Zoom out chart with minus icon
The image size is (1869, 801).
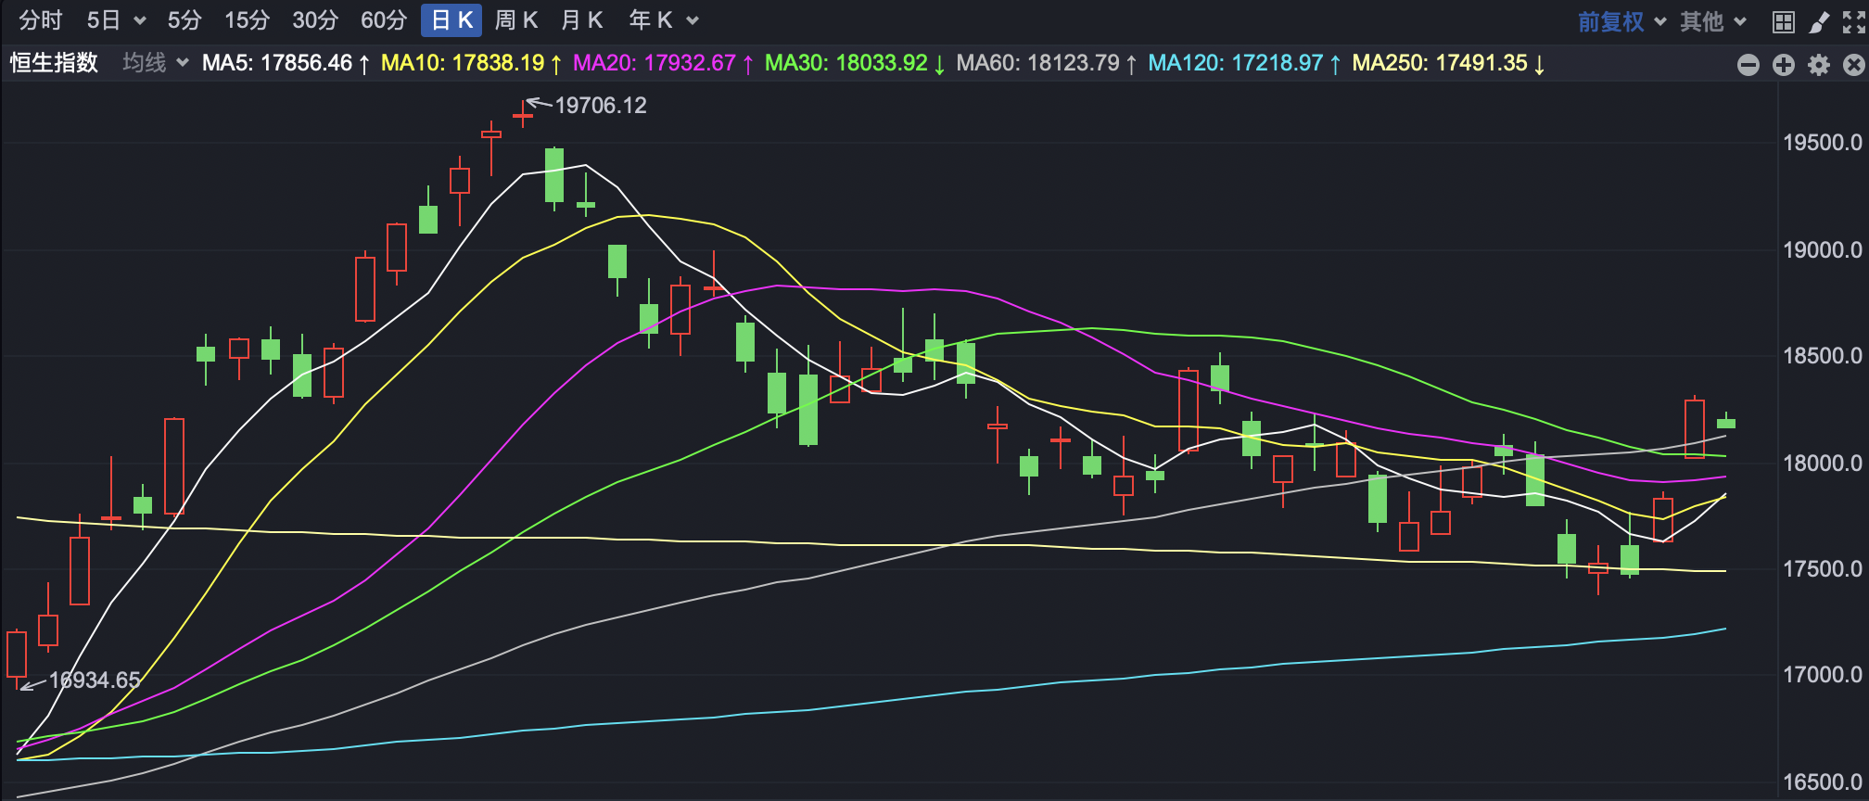pos(1748,65)
